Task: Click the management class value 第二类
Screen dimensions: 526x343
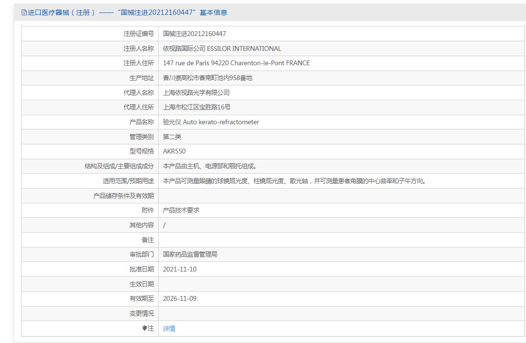Action: 172,137
